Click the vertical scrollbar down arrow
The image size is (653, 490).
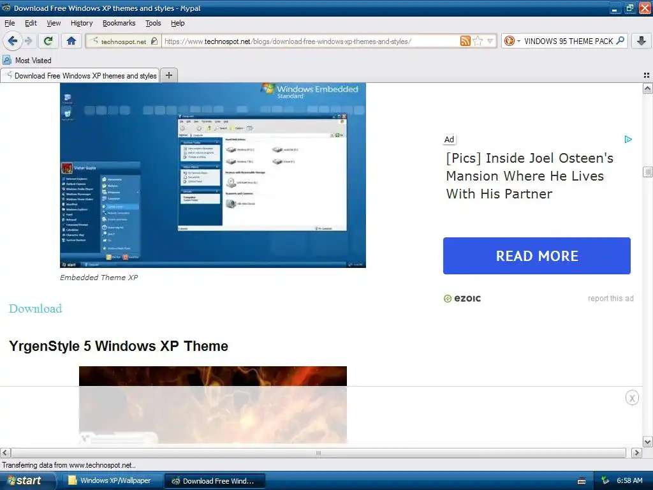(647, 442)
